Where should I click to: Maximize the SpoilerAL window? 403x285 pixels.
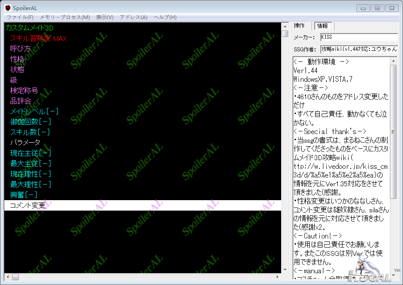pos(378,8)
